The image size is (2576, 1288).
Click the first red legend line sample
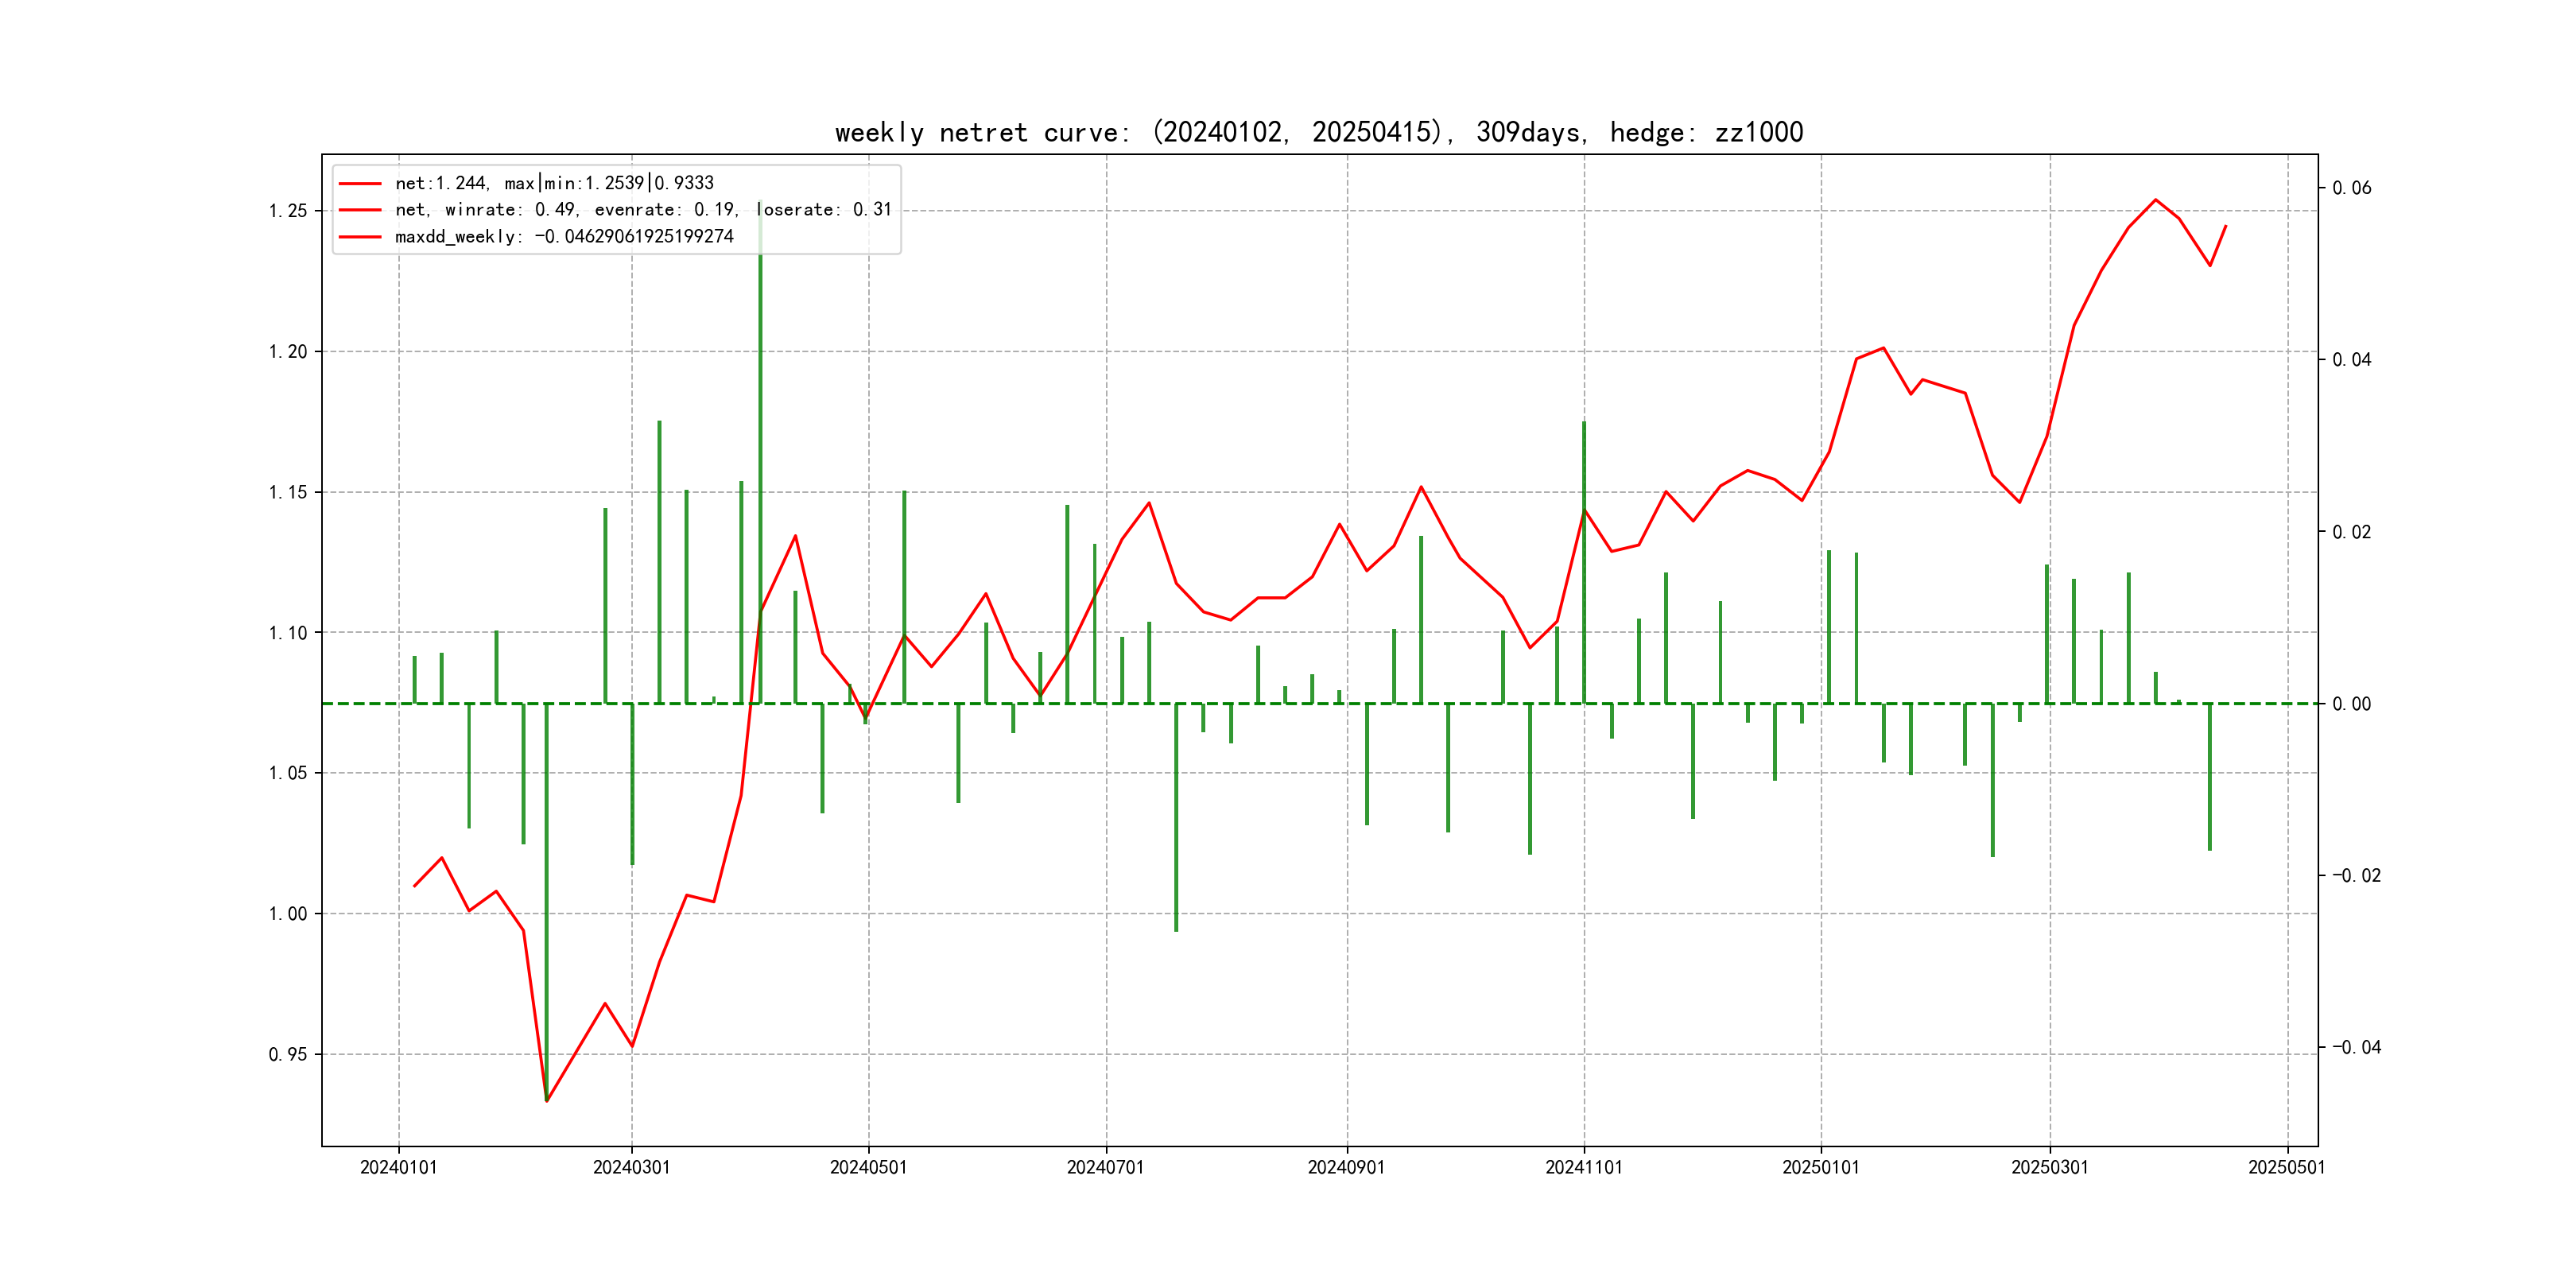pyautogui.click(x=360, y=184)
